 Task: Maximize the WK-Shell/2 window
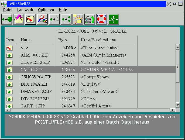coord(180,4)
